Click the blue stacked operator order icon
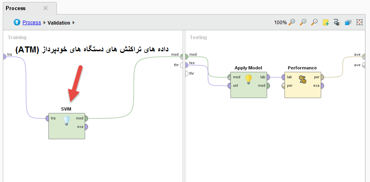The image size is (370, 182). [x=348, y=23]
